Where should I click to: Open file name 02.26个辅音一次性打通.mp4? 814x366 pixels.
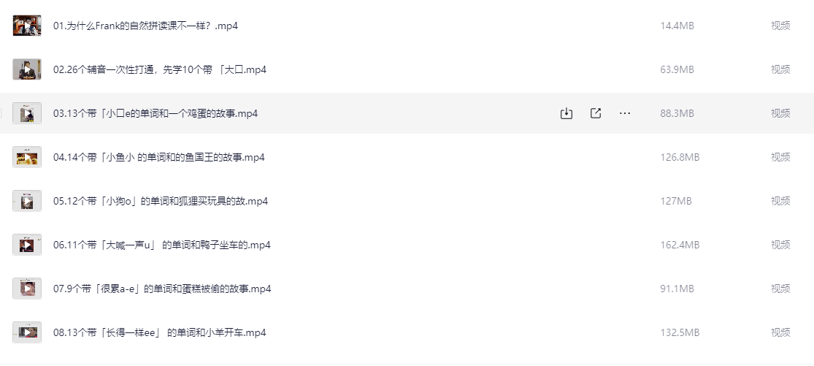click(160, 69)
